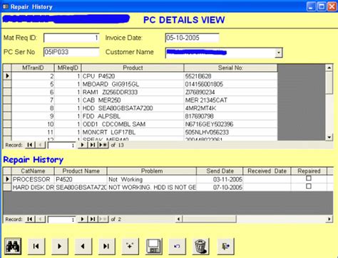Go to first record in product list navigator
The height and width of the screenshot is (258, 338).
[x=30, y=145]
